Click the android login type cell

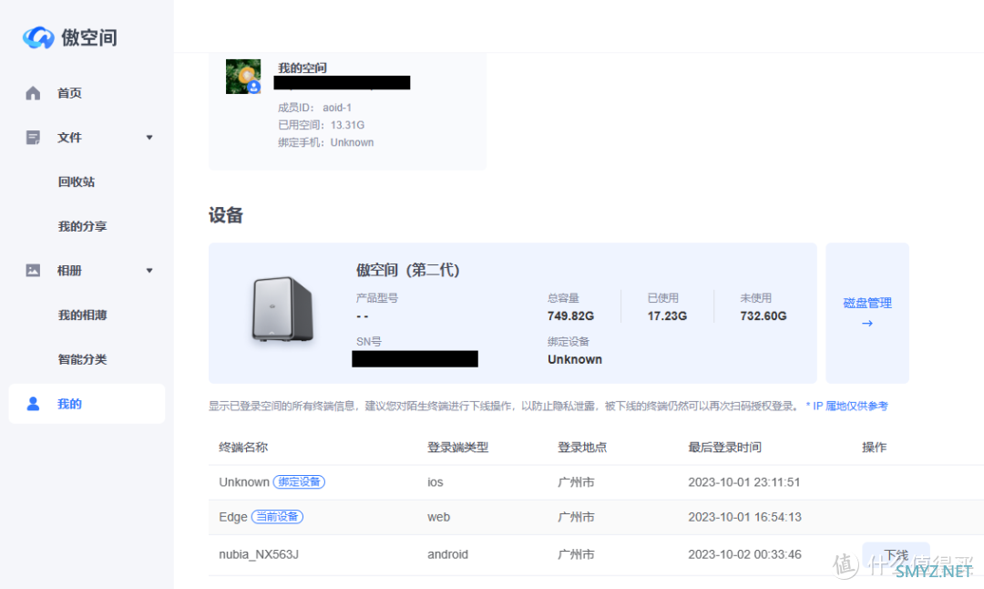pos(448,554)
